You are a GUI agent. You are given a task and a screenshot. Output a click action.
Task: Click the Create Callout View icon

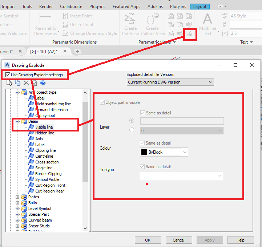click(153, 19)
